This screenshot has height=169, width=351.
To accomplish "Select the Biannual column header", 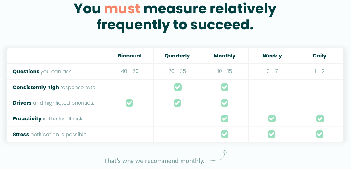I will point(130,56).
